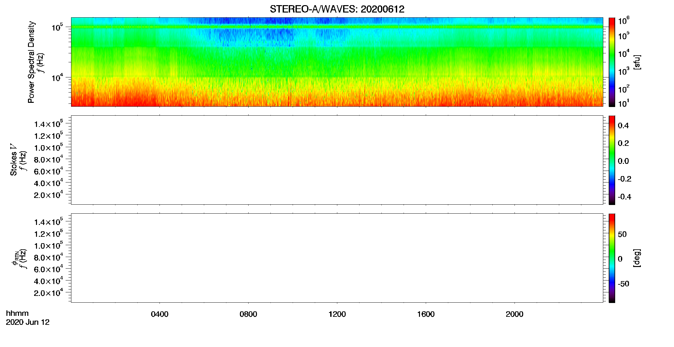This screenshot has height=347, width=674.
Task: Click the Power Spectral Density axis label
Action: 31,62
